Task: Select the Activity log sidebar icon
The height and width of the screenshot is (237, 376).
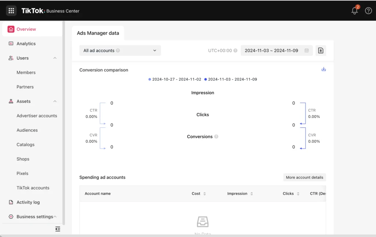Action: pyautogui.click(x=11, y=202)
